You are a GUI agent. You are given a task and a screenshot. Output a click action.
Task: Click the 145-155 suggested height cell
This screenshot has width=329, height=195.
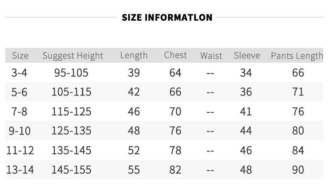[x=71, y=170]
